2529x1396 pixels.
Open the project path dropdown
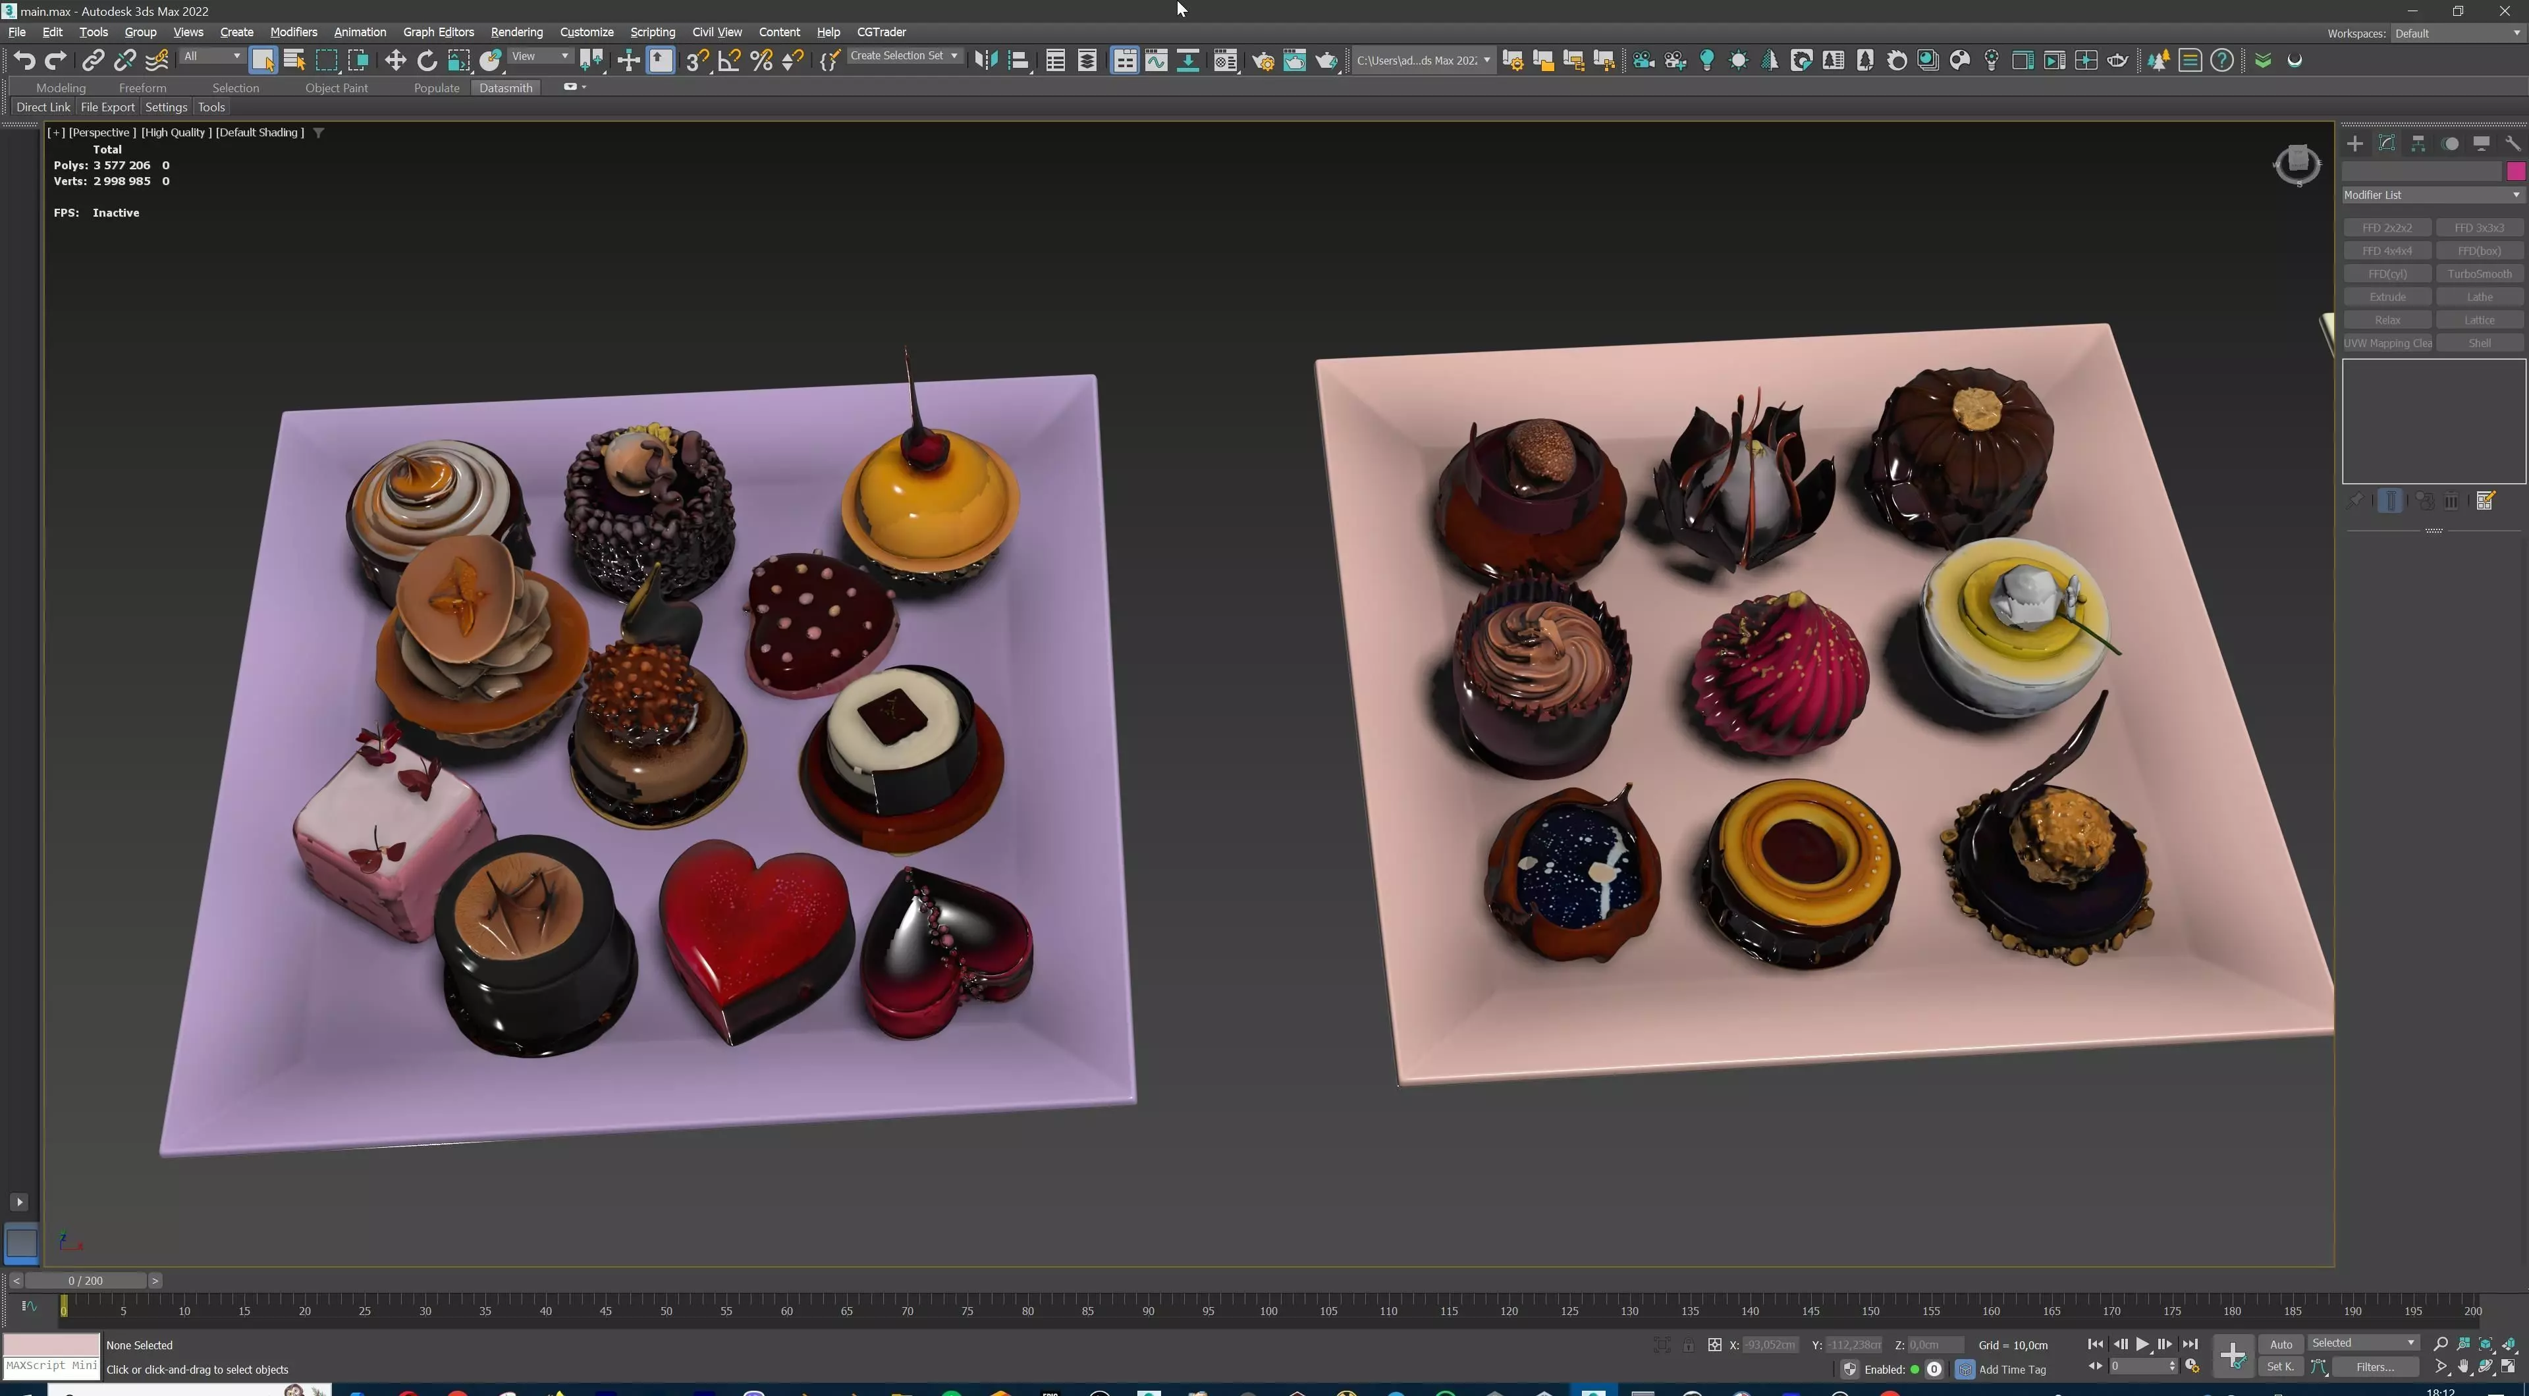[1423, 61]
